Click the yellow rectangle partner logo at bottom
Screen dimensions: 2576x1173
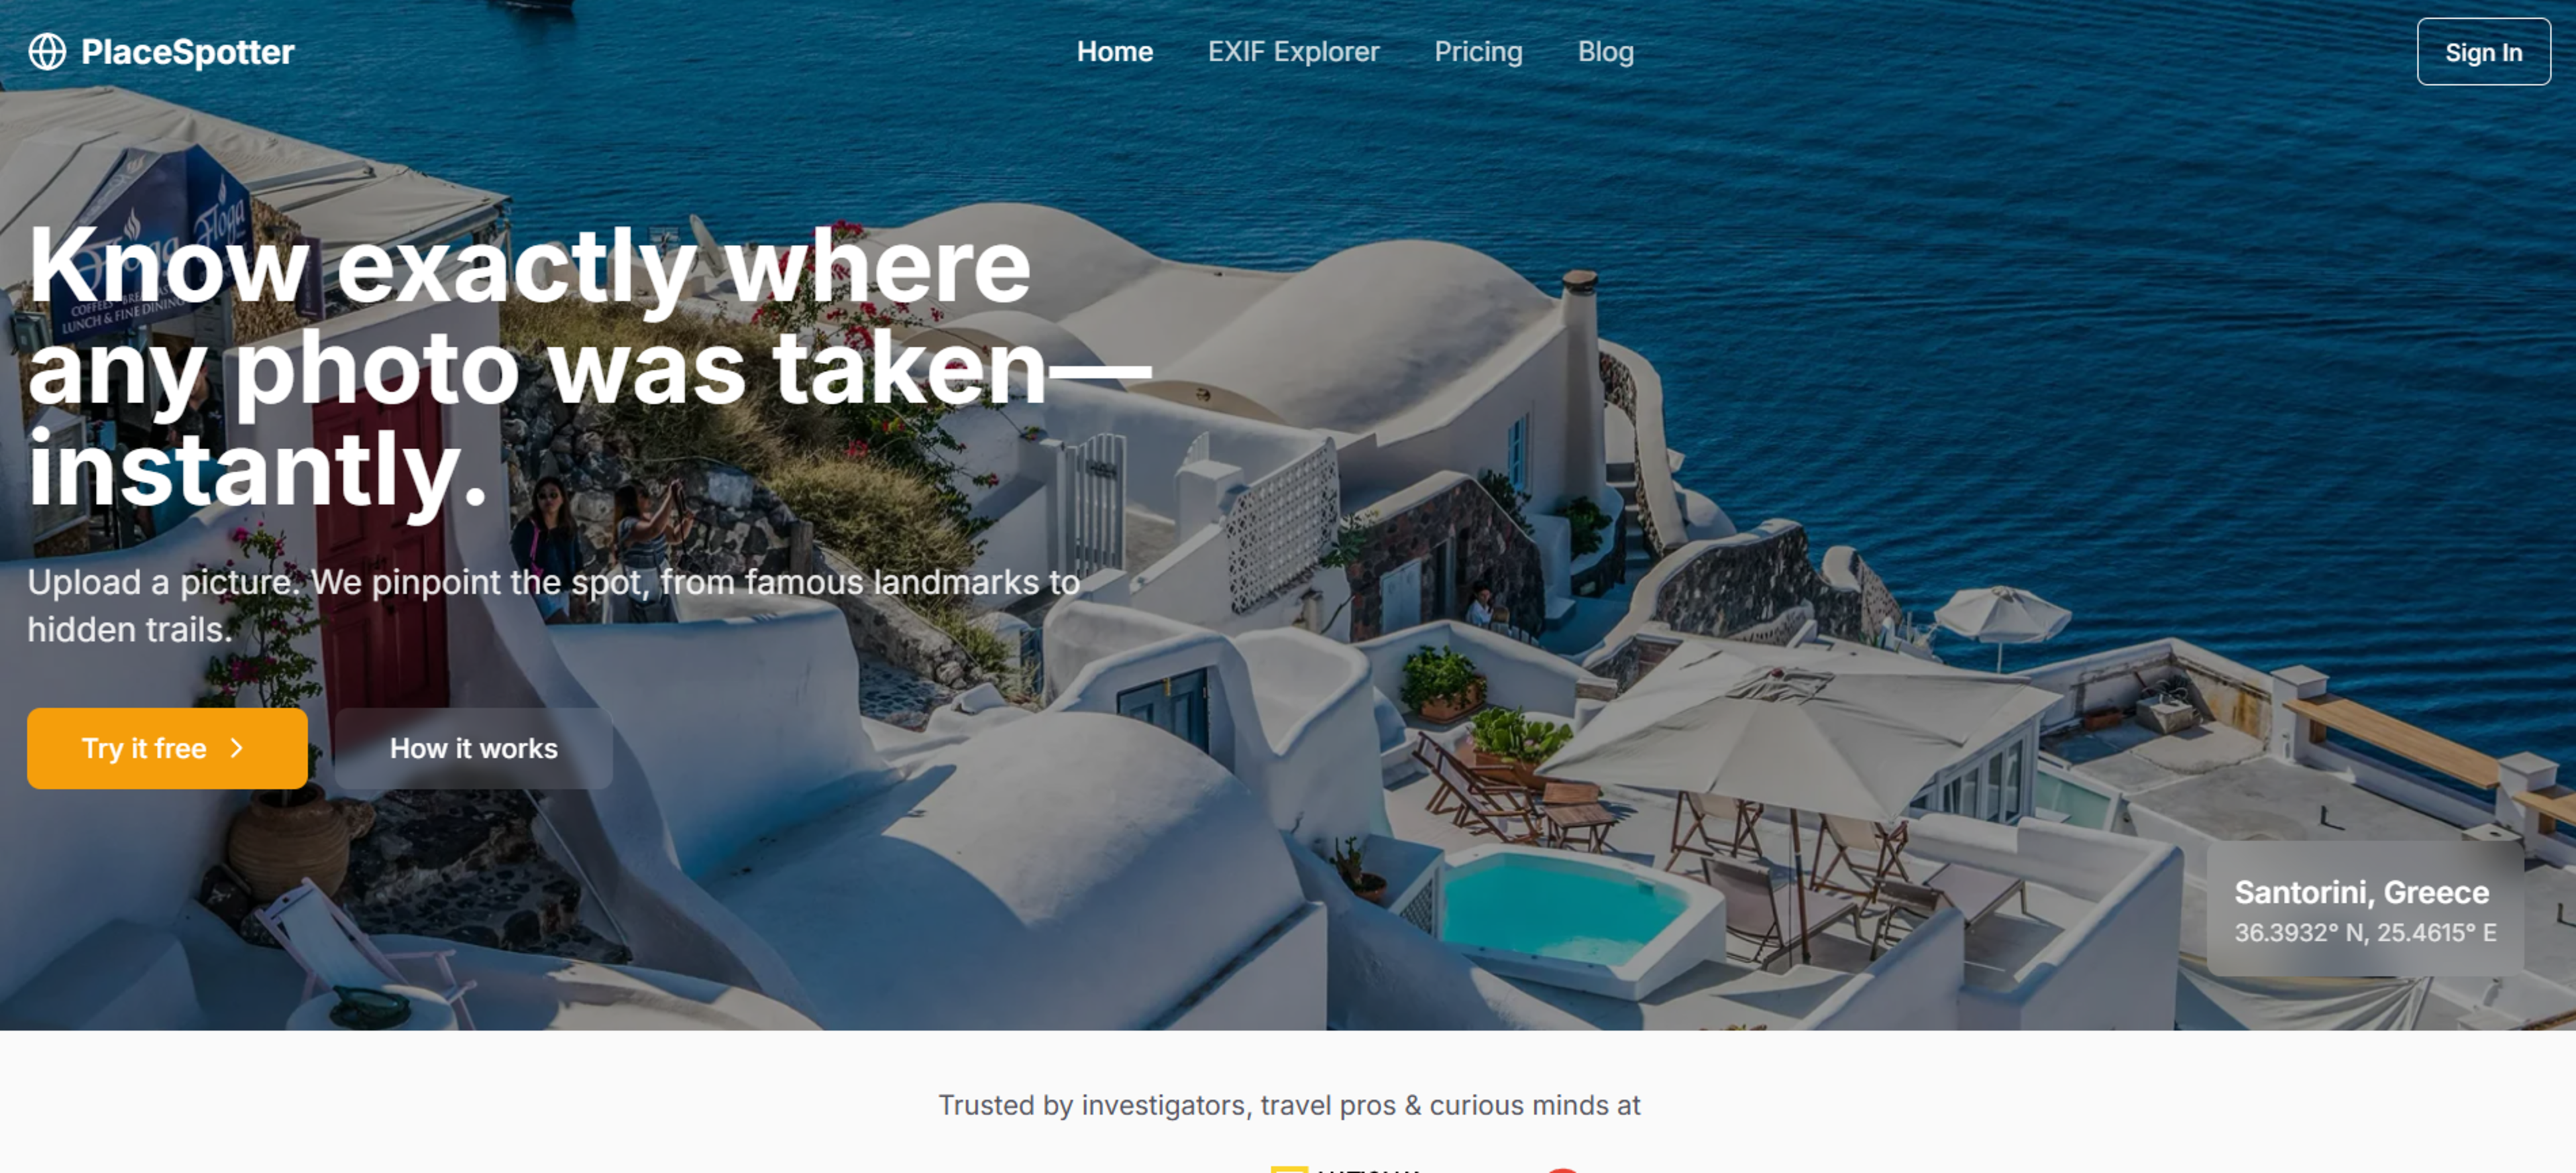pyautogui.click(x=1289, y=1168)
